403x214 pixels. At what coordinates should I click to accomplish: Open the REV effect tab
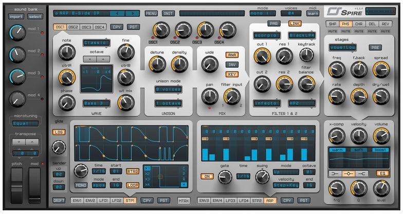(386, 24)
